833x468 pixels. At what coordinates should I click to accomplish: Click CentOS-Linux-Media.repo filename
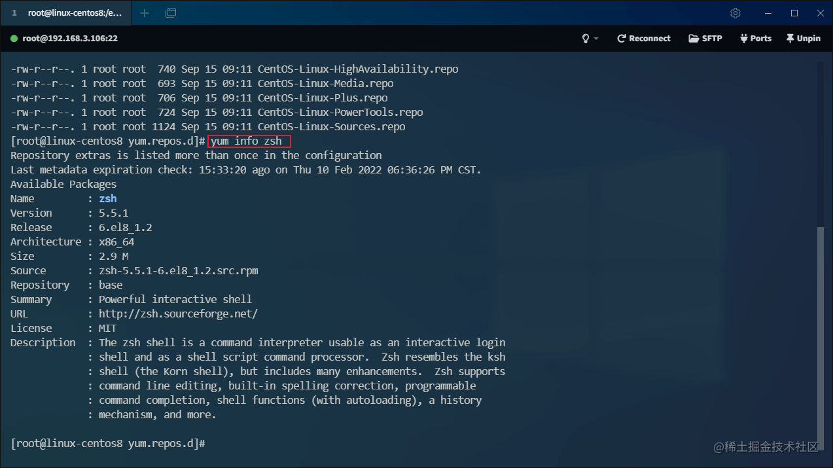(x=325, y=84)
